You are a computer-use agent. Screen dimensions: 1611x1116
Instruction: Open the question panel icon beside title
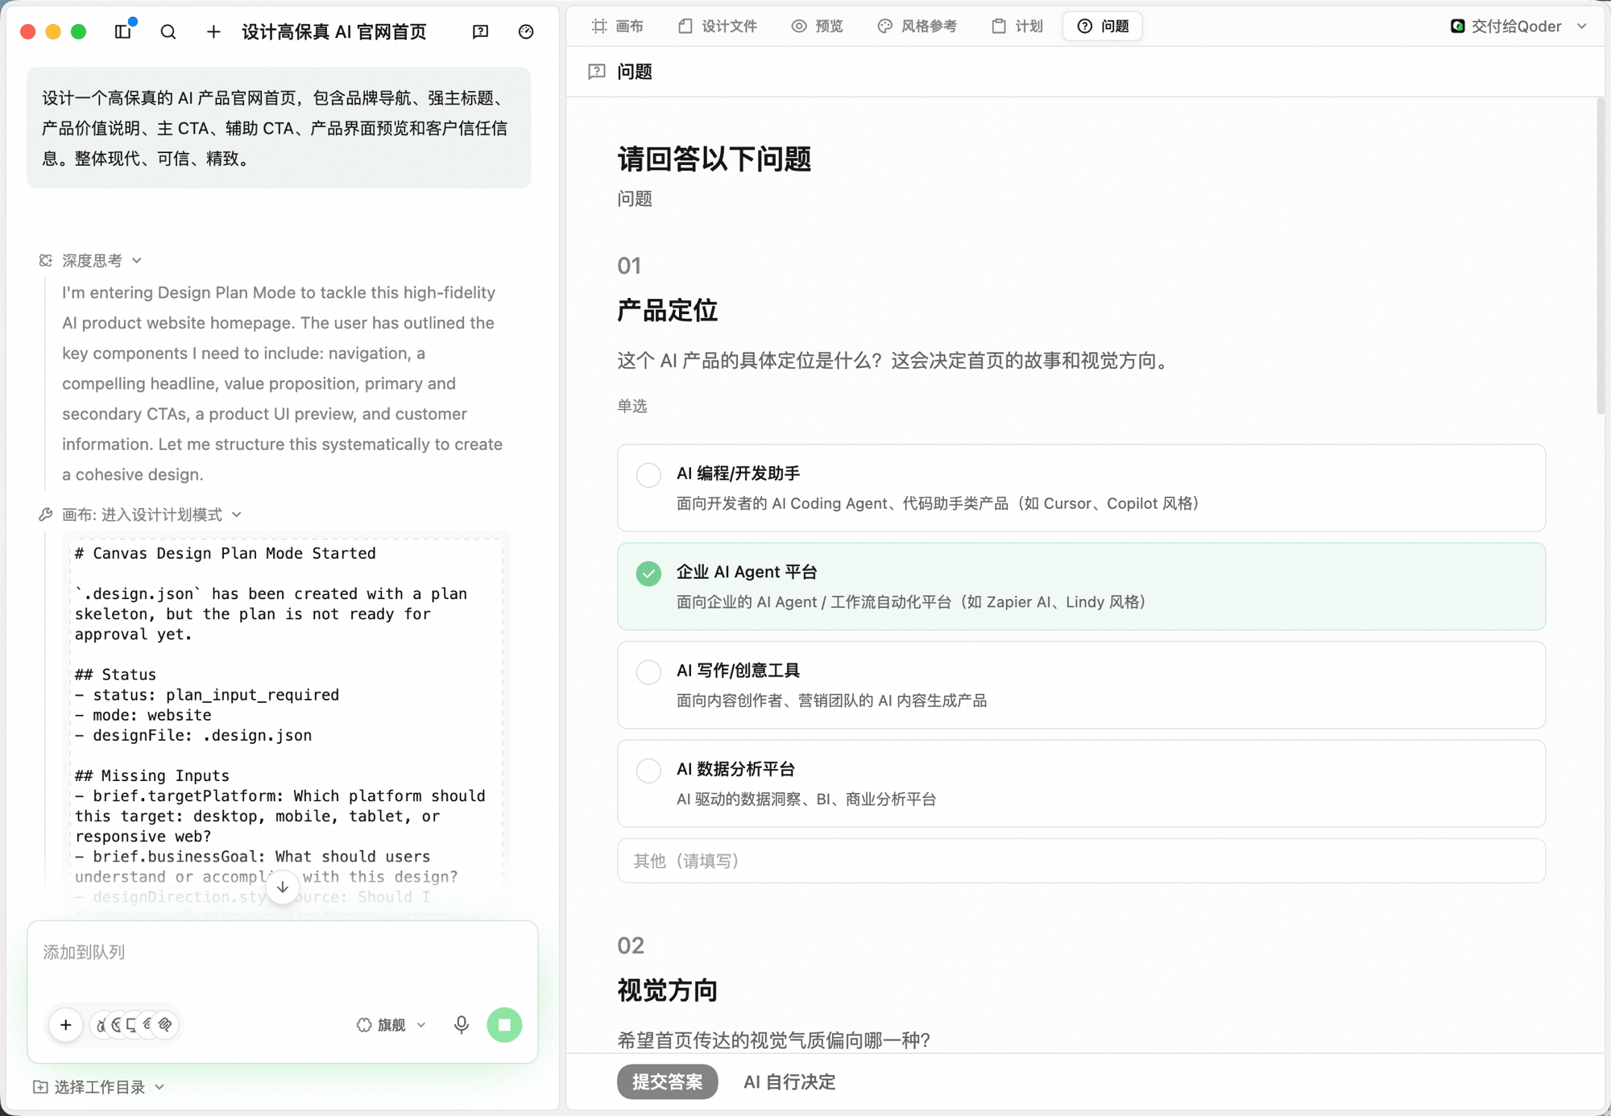[x=480, y=31]
